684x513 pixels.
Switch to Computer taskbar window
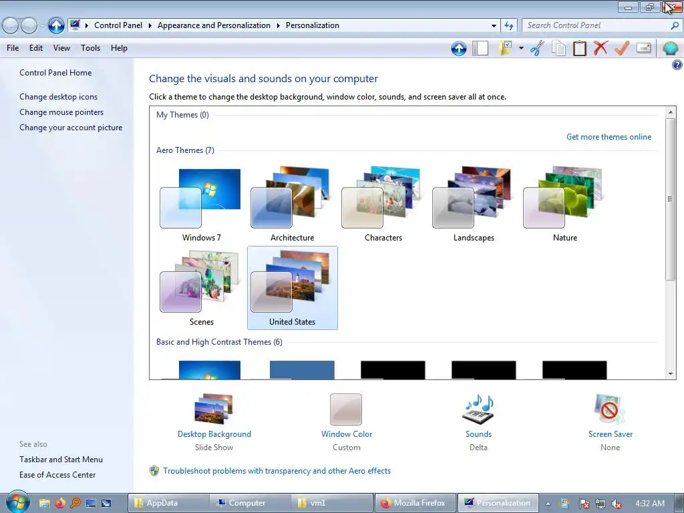[x=250, y=503]
